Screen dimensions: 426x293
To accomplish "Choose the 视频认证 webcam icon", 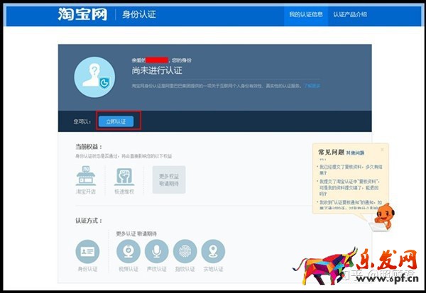I will tap(128, 251).
